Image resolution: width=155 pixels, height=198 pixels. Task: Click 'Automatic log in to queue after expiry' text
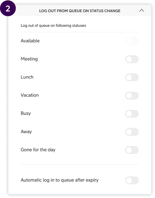(x=60, y=180)
